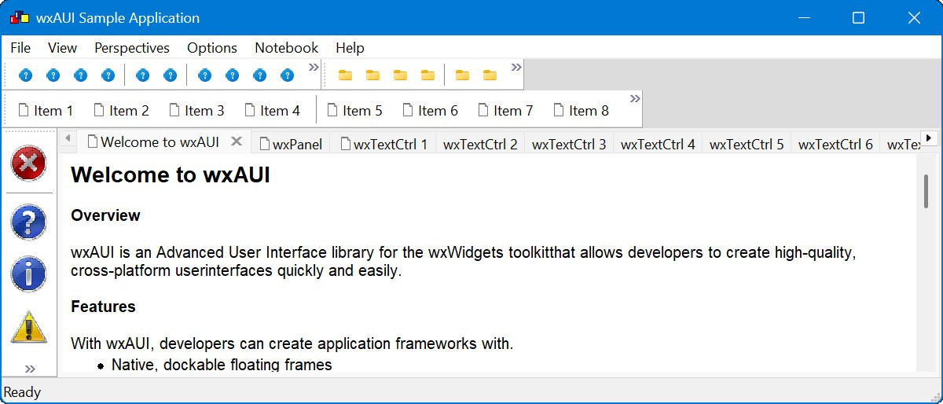Expand overflow chevron of the Item toolbar
This screenshot has height=404, width=943.
click(x=635, y=99)
